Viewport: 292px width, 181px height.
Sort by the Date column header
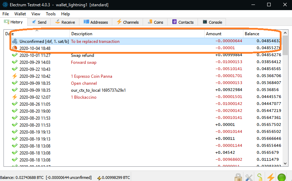click(x=37, y=33)
